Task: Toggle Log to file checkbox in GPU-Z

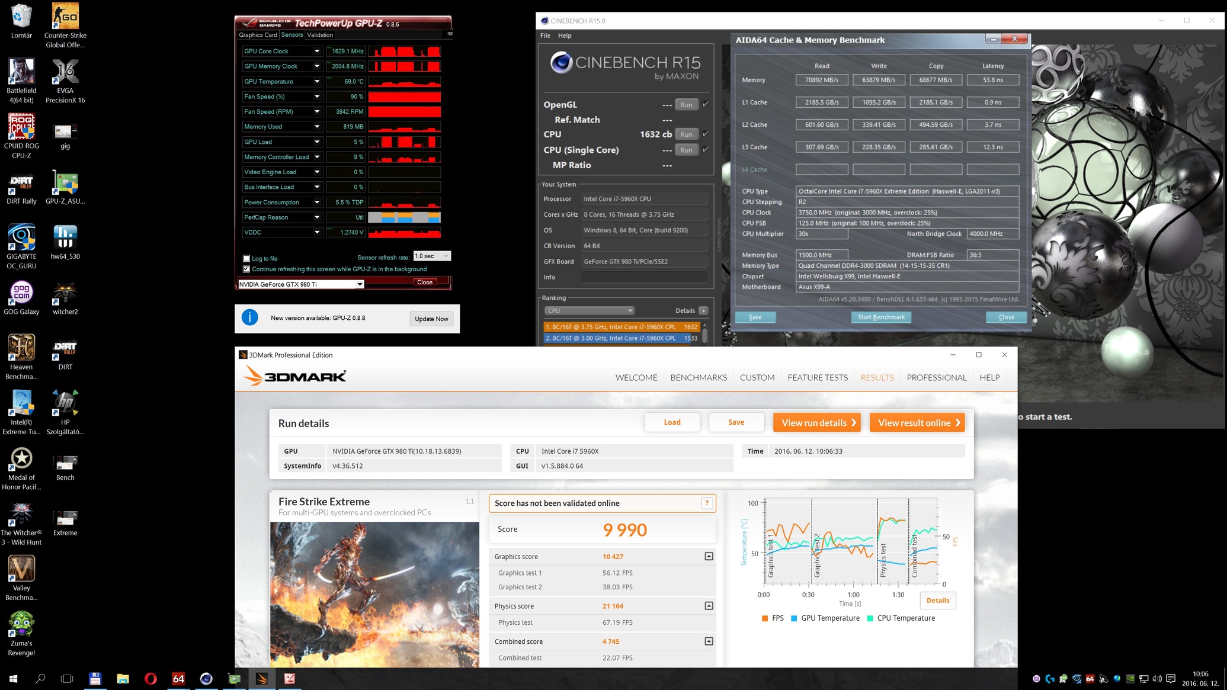Action: (x=246, y=258)
